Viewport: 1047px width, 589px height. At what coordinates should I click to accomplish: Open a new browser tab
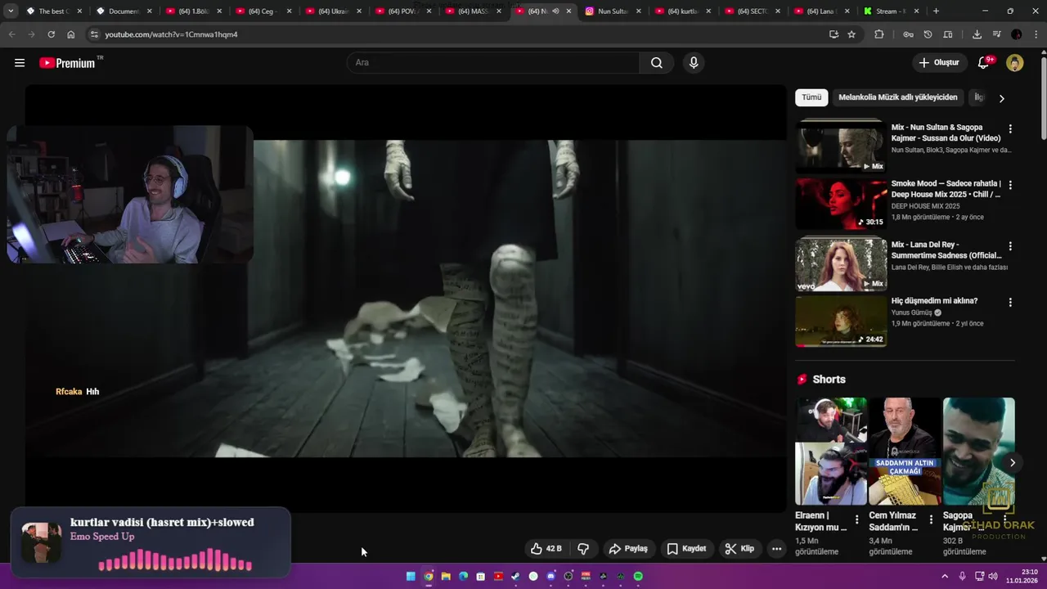tap(936, 11)
